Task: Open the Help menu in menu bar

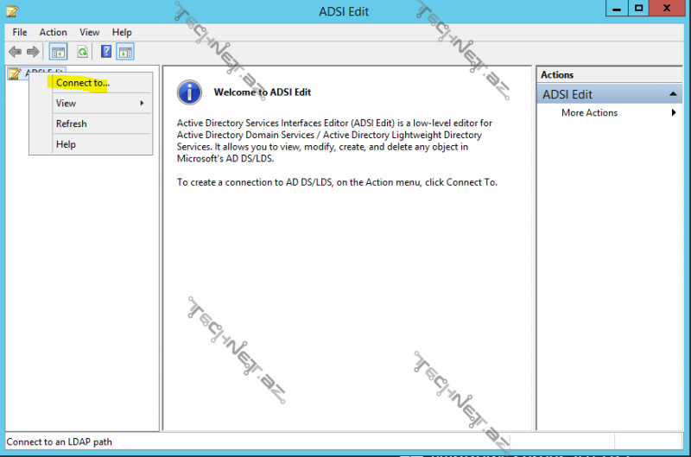Action: (122, 32)
